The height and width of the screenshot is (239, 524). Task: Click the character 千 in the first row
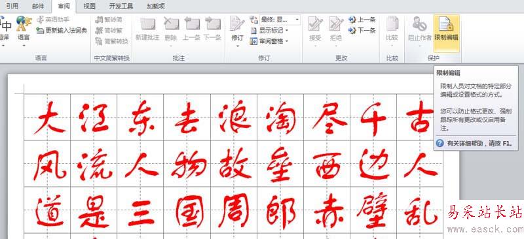tap(373, 119)
